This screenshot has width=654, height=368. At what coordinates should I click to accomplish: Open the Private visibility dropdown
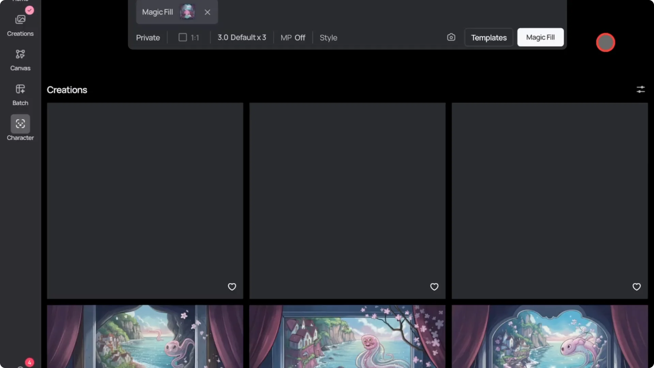tap(148, 37)
